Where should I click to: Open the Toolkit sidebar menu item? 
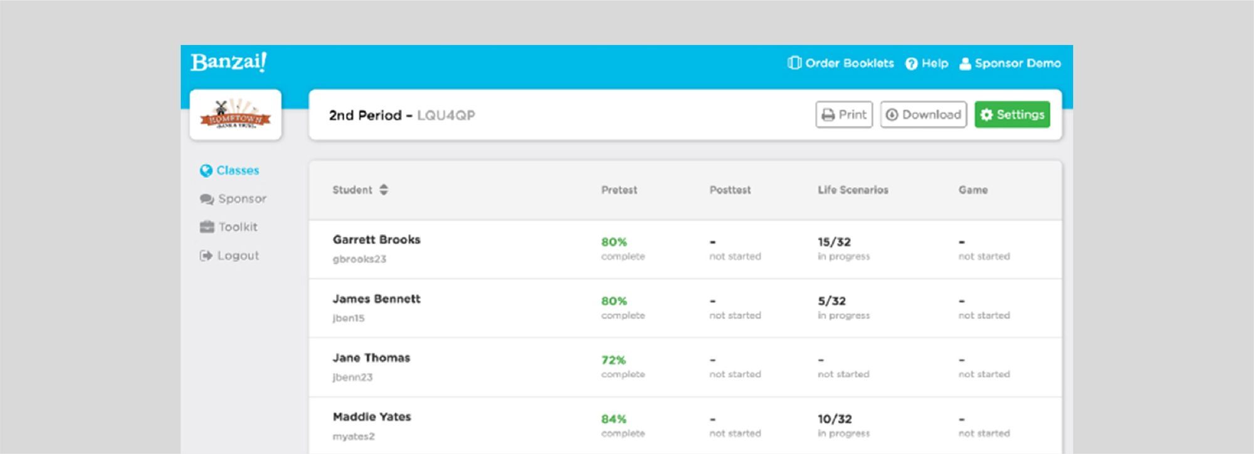point(229,227)
